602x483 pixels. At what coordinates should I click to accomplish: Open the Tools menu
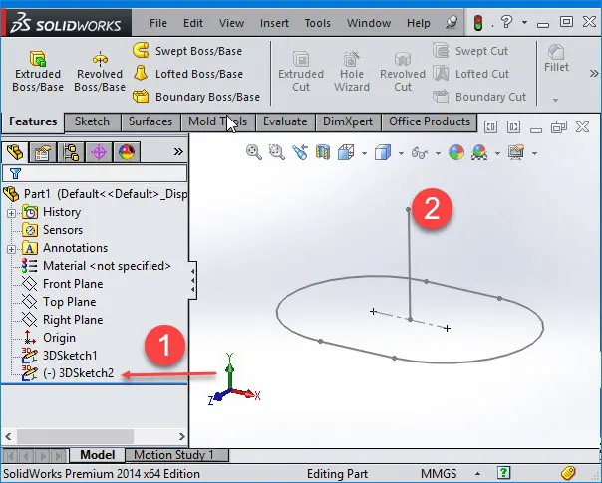pyautogui.click(x=318, y=23)
